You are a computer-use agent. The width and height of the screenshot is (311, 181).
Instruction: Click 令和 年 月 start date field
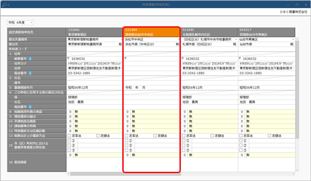(152, 88)
